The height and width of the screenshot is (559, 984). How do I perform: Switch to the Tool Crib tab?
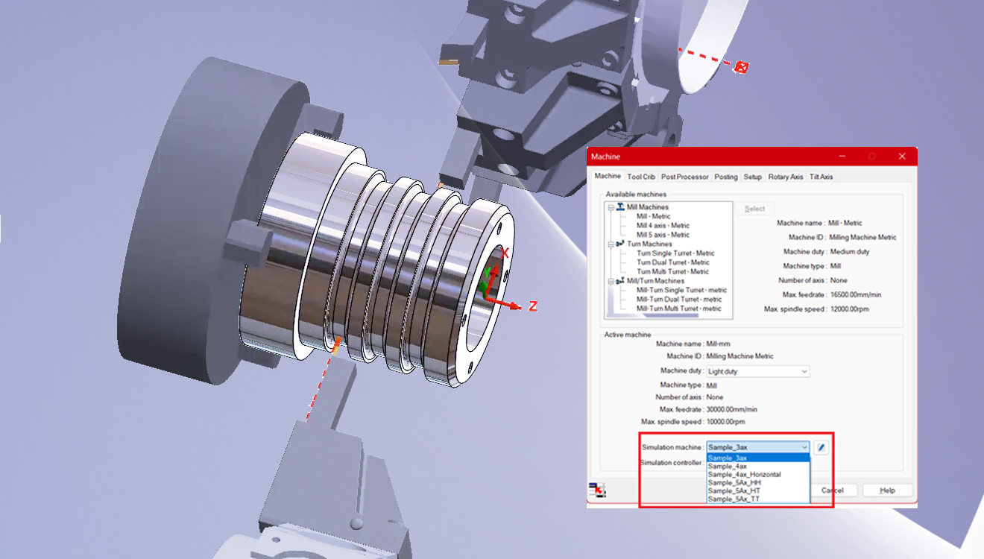(641, 177)
